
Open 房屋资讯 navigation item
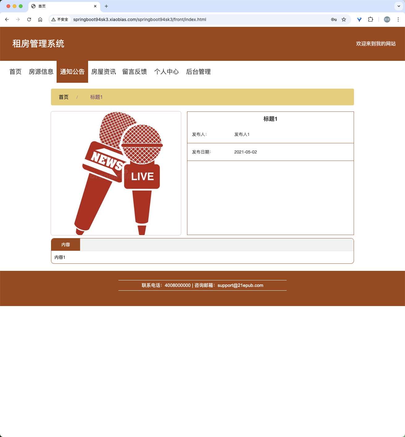pos(104,72)
